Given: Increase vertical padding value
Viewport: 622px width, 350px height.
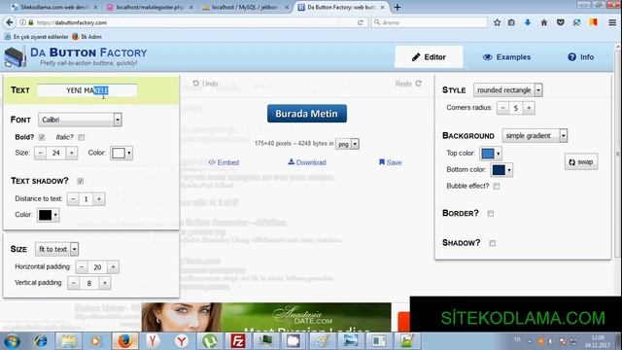Looking at the screenshot, I should point(105,283).
